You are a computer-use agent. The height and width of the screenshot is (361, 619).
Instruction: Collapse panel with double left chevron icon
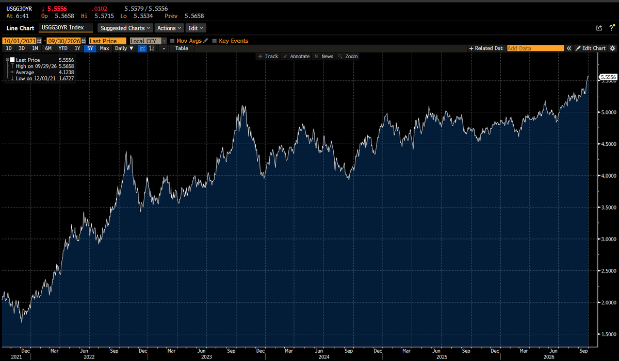click(569, 48)
